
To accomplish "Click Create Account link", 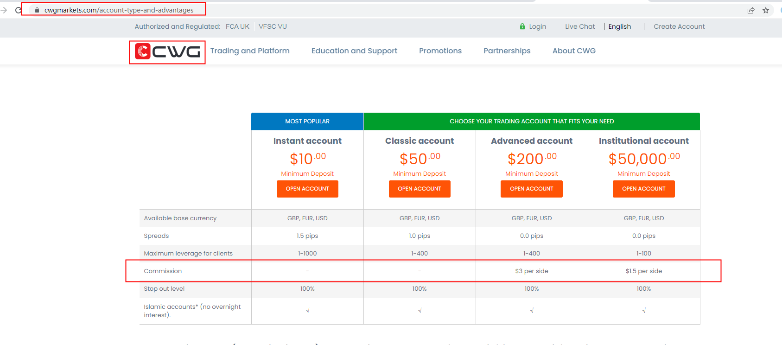I will pyautogui.click(x=679, y=26).
